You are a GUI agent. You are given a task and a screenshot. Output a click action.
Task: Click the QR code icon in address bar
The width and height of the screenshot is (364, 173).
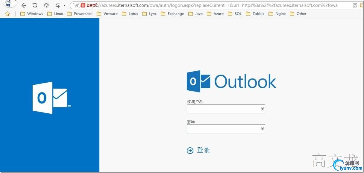[x=355, y=5]
